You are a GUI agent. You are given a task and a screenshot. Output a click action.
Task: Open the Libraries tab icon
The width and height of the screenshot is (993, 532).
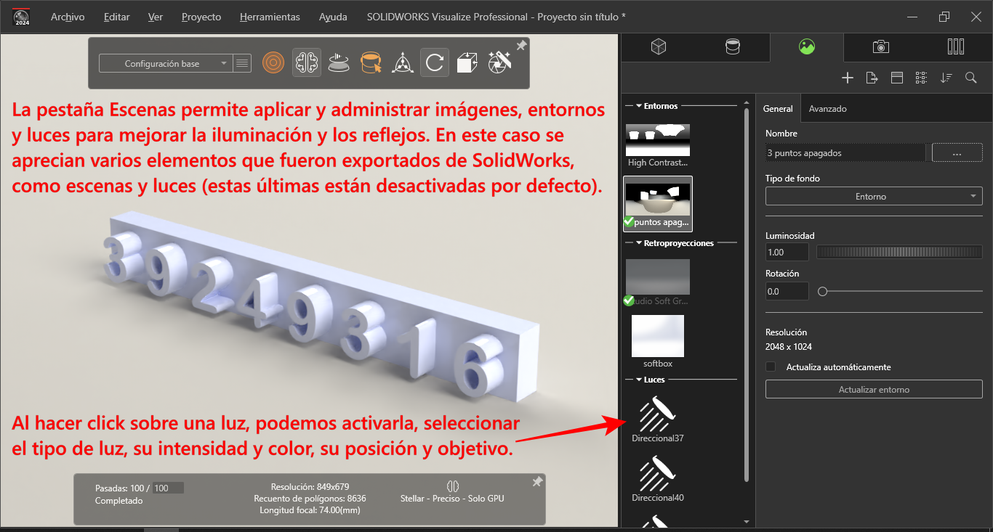955,47
